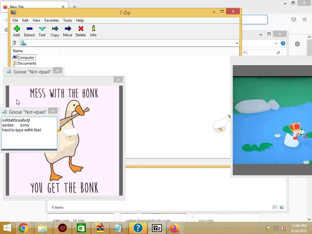Image resolution: width=312 pixels, height=234 pixels.
Task: Click the scrollbar down arrow in Firefox
Action: [x=309, y=219]
